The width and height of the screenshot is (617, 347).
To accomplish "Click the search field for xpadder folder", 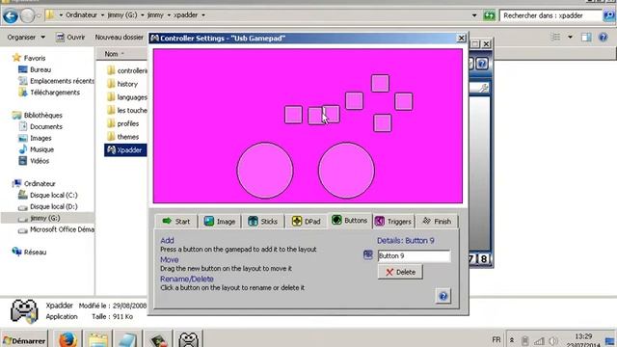I will click(x=550, y=15).
